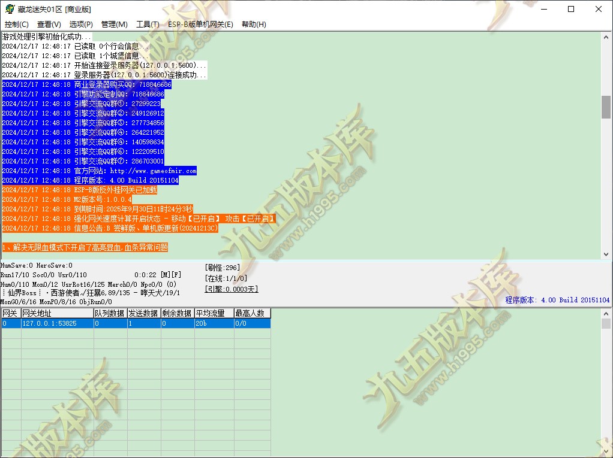
Task: Click the log line 官方网站 http://www.gameofmir.com
Action: click(x=100, y=171)
